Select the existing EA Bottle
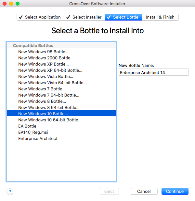 (27, 126)
